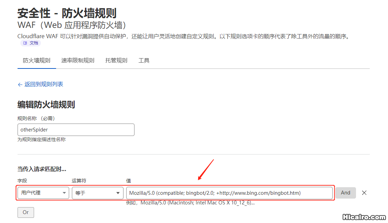Screen dimensions: 388x223
Task: Switch to the 工具 tab
Action: 144,60
